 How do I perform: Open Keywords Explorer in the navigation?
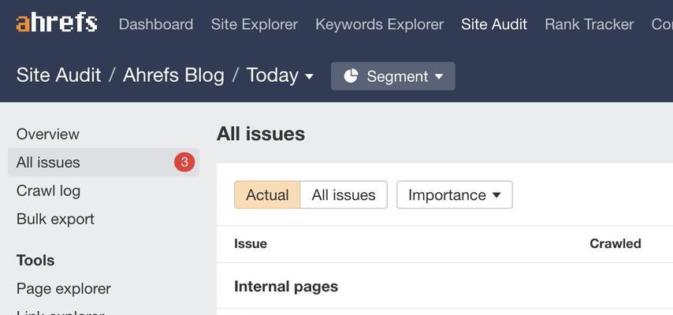tap(379, 24)
